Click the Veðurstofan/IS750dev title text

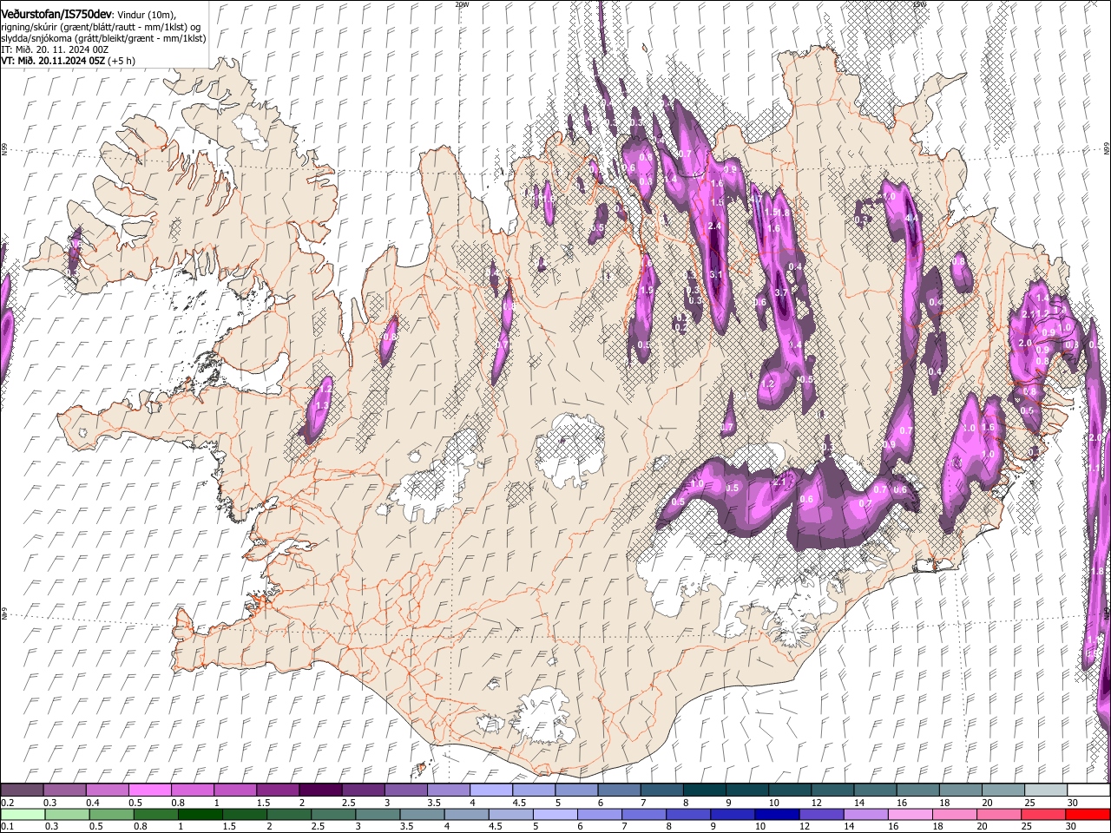pyautogui.click(x=56, y=14)
